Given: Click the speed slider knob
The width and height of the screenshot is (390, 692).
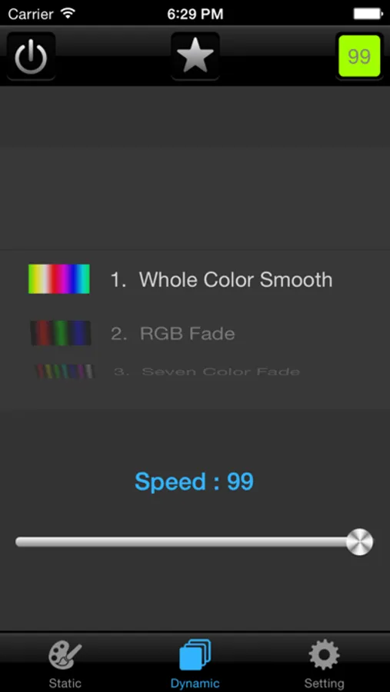Looking at the screenshot, I should tap(359, 542).
